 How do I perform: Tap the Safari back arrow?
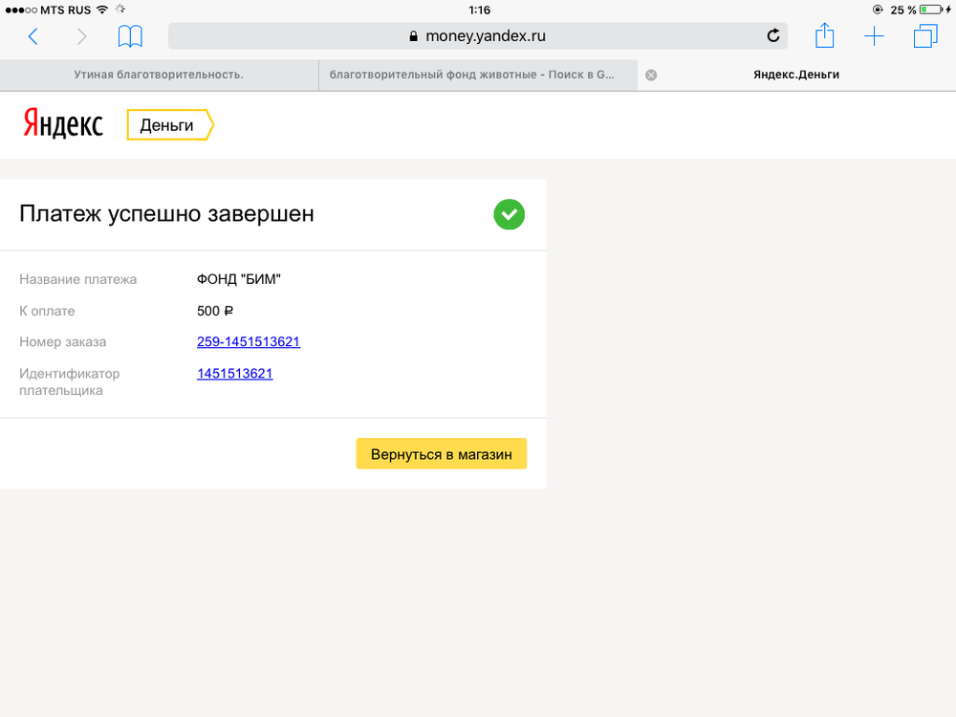pos(33,36)
